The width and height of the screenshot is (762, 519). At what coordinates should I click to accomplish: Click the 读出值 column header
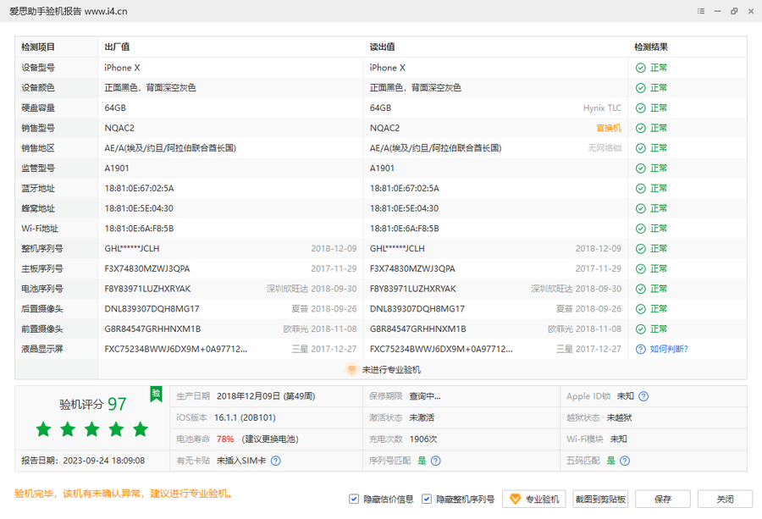pos(383,47)
